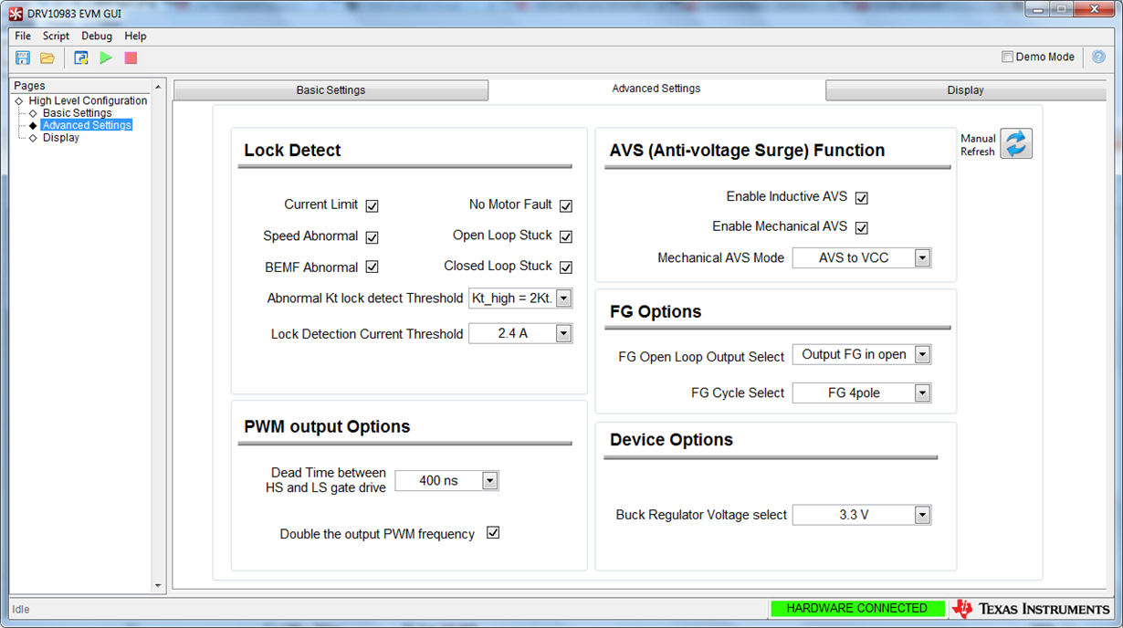Click Pages panel scroll down arrow
The image size is (1123, 628).
coord(158,586)
